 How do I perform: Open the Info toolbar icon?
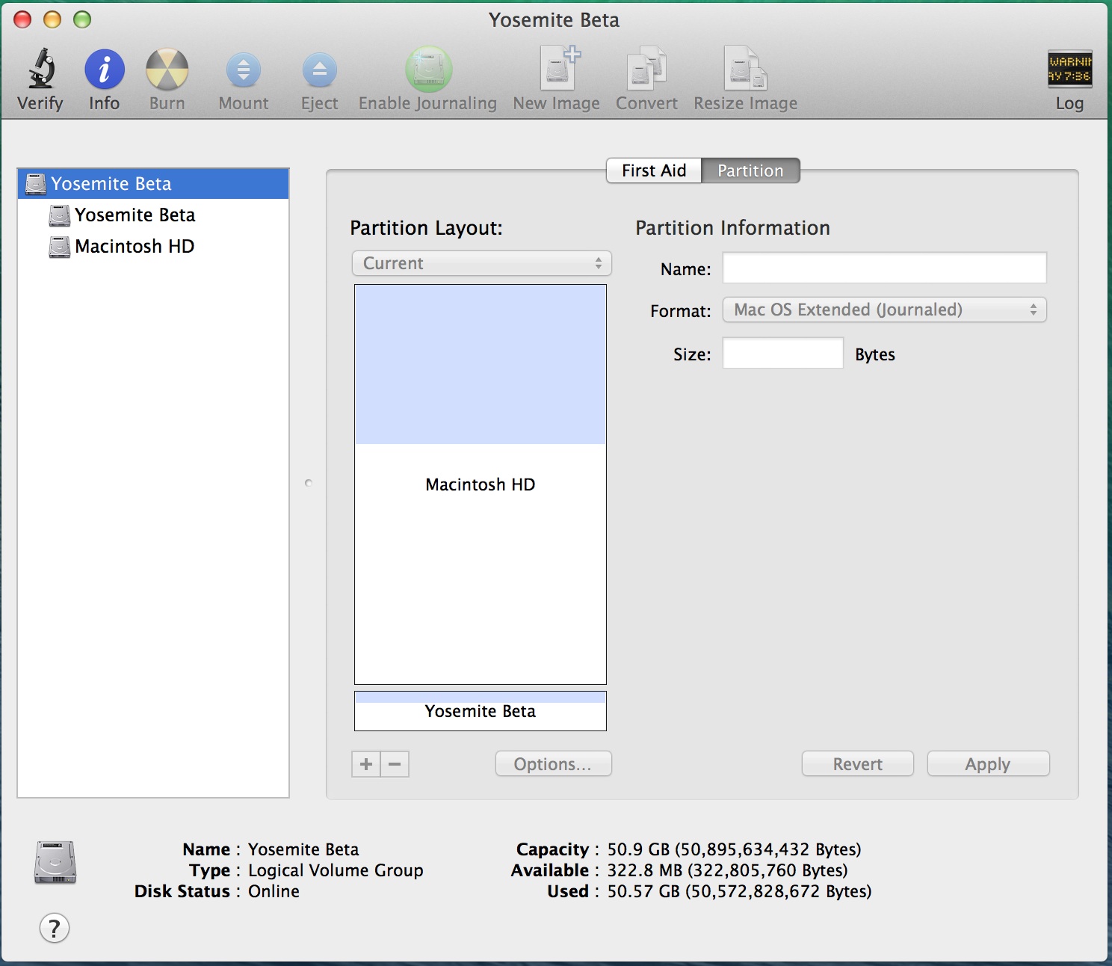105,70
